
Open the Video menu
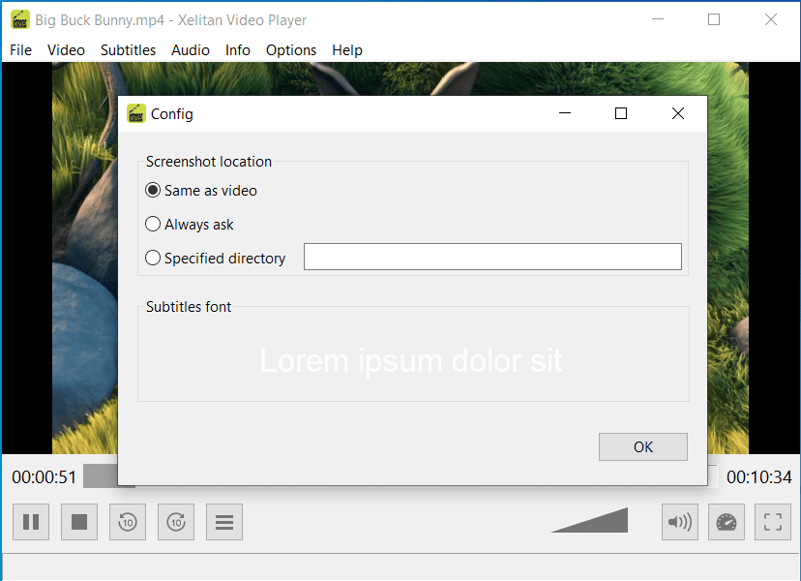coord(66,50)
